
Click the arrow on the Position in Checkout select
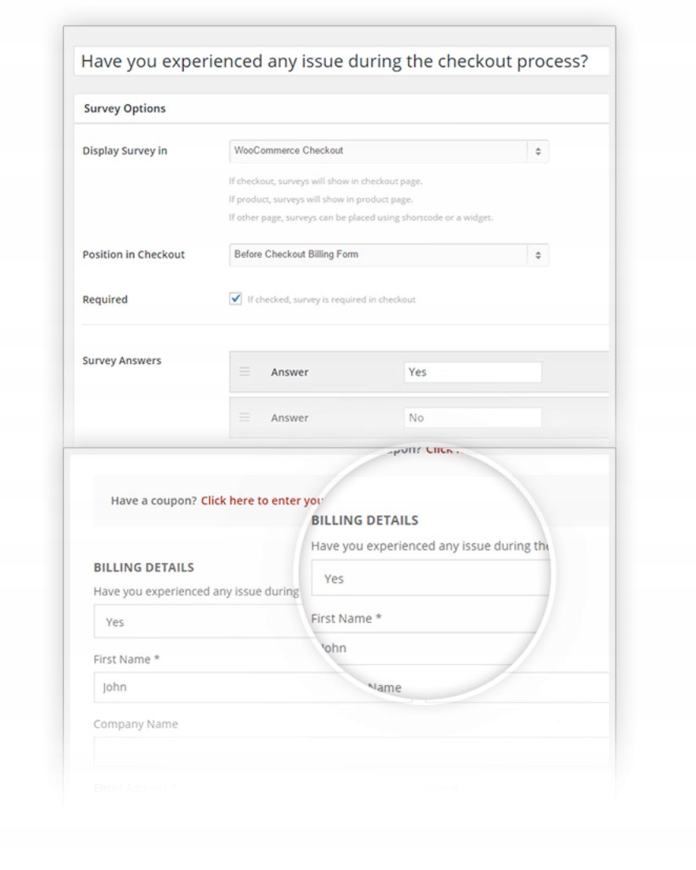click(538, 255)
